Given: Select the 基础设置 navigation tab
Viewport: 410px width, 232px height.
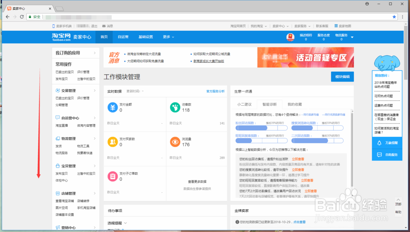Looking at the screenshot, I should pos(146,37).
